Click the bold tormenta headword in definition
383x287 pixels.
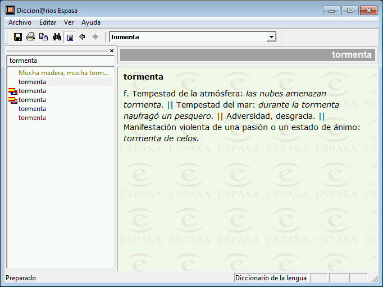pyautogui.click(x=143, y=77)
